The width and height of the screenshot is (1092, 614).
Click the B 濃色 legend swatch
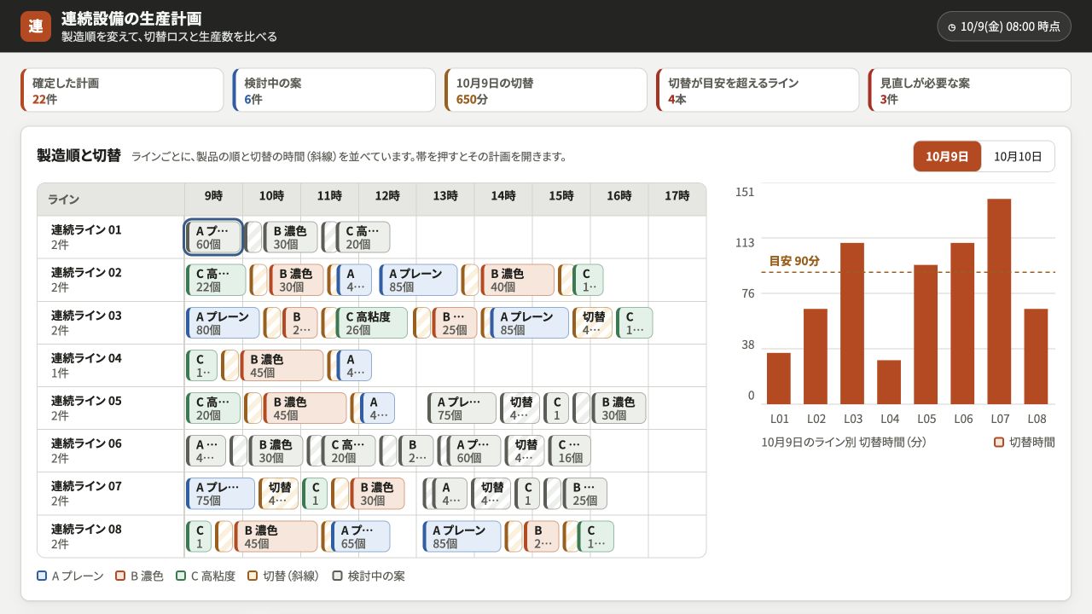(120, 576)
